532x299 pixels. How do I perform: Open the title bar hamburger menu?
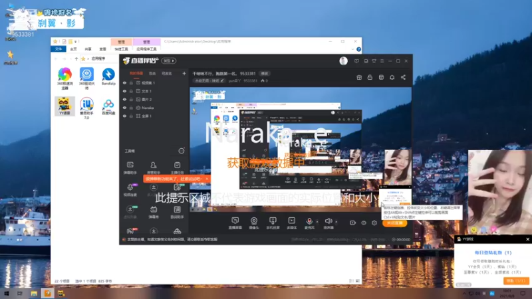pyautogui.click(x=382, y=61)
